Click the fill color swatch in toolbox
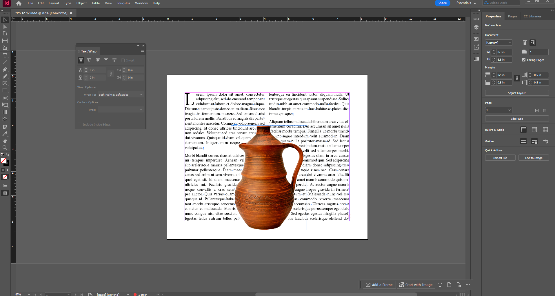 click(x=3, y=160)
